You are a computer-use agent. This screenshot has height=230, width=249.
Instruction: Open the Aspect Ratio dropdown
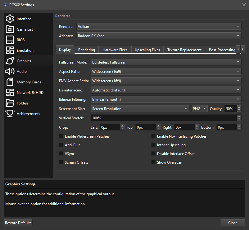pos(166,72)
